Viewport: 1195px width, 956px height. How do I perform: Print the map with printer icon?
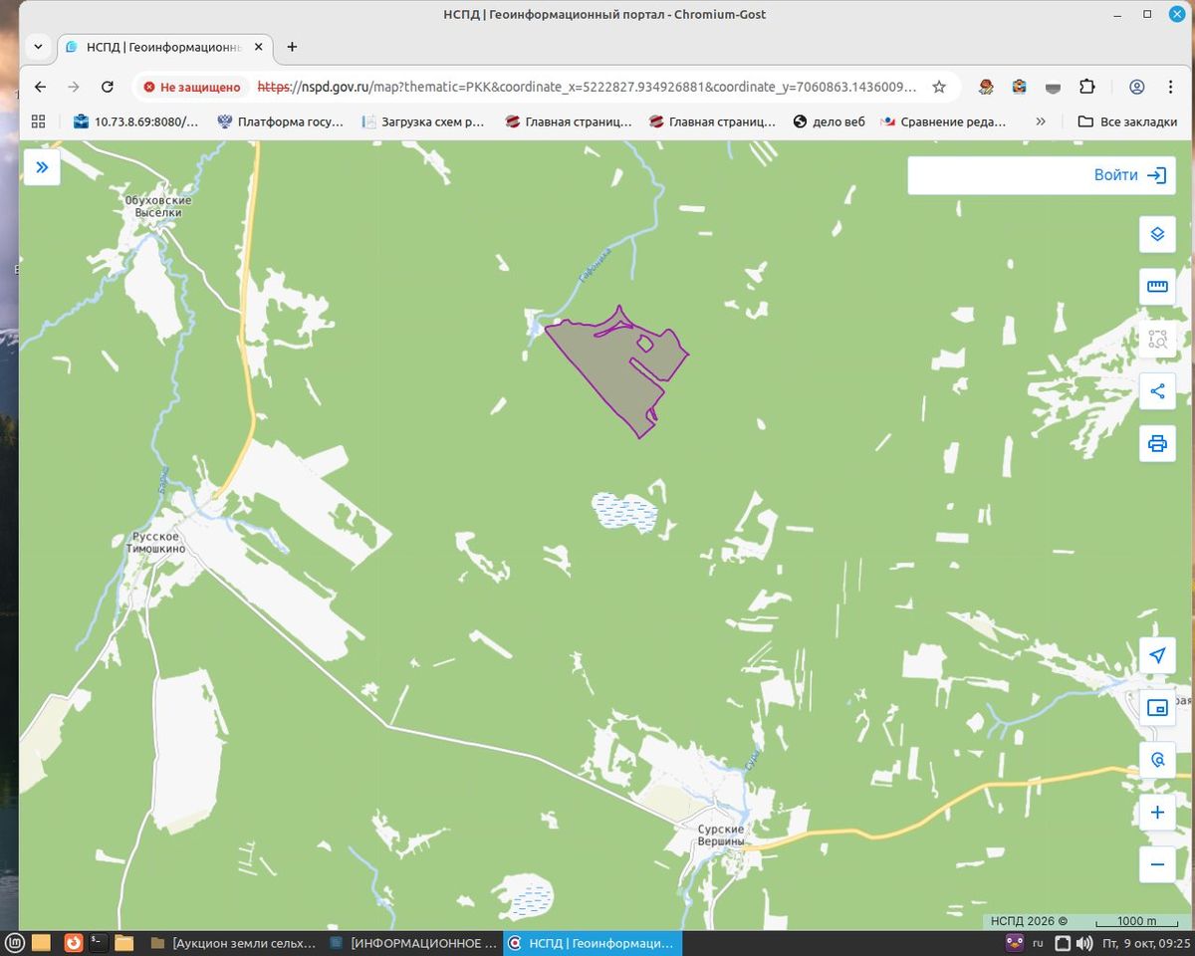point(1157,443)
